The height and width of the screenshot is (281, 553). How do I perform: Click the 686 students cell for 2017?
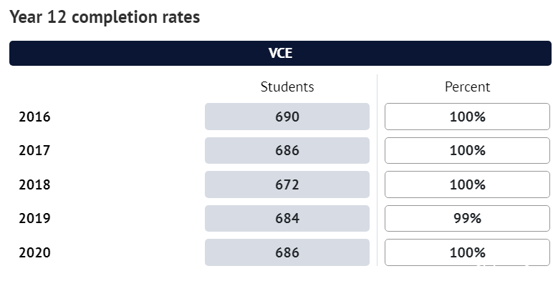point(287,150)
